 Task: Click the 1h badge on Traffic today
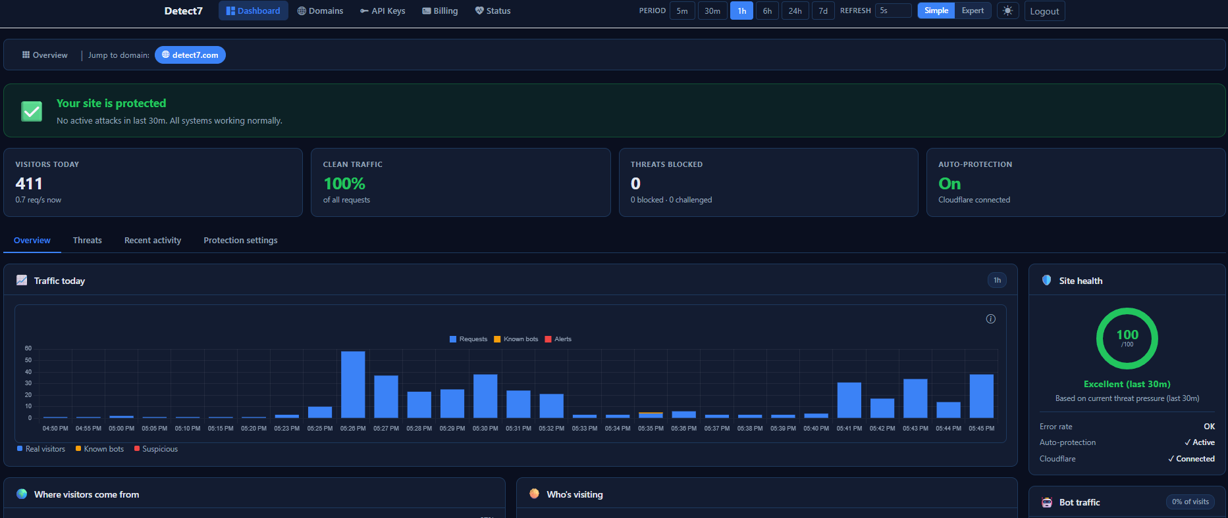tap(997, 280)
